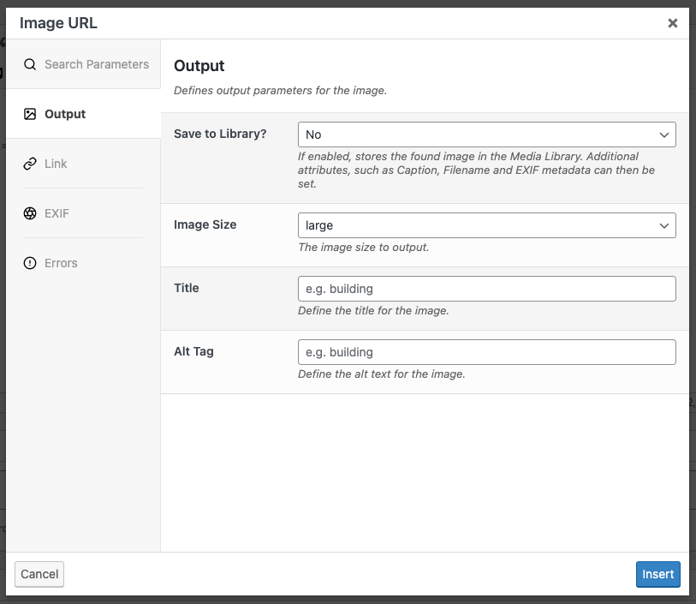Image resolution: width=696 pixels, height=604 pixels.
Task: Click the Image URL dialog title
Action: [x=58, y=23]
